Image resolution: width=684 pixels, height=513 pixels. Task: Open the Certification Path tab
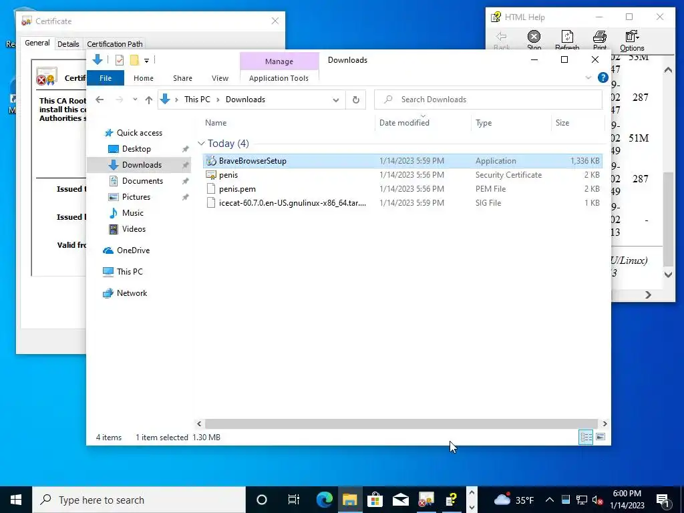point(115,44)
